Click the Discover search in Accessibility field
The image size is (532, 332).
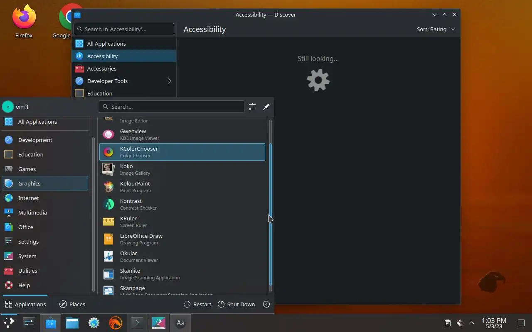tap(124, 29)
